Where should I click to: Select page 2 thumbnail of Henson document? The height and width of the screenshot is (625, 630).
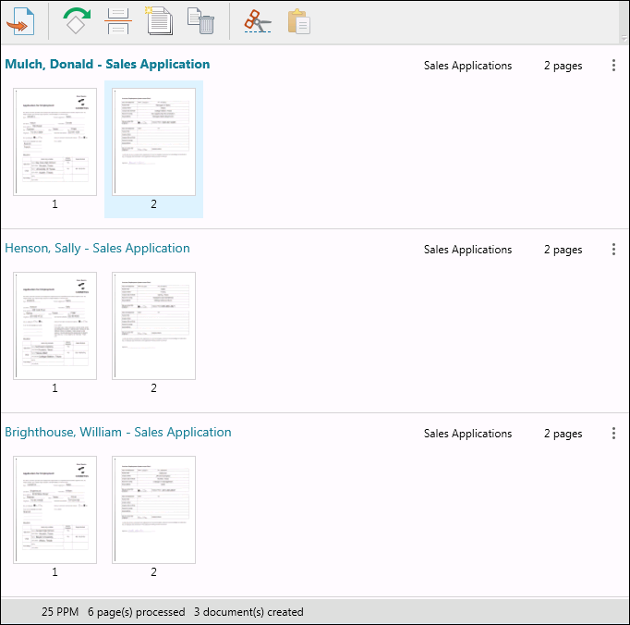point(153,325)
